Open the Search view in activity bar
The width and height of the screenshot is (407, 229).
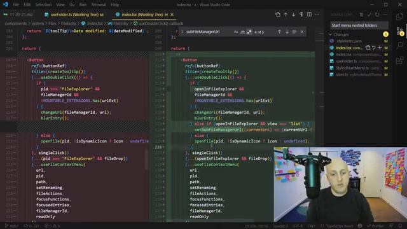click(x=400, y=45)
